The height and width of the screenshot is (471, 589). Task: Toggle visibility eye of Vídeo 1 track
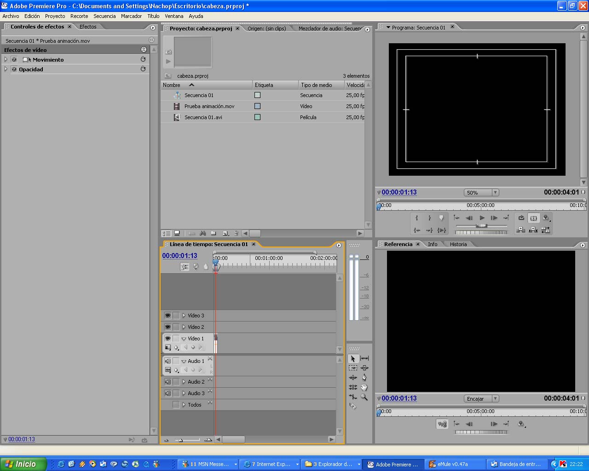click(167, 339)
